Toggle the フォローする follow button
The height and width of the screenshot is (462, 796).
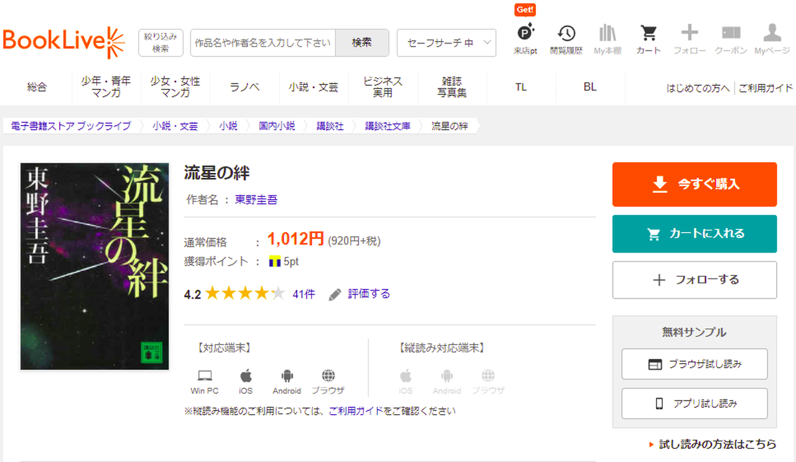point(694,280)
